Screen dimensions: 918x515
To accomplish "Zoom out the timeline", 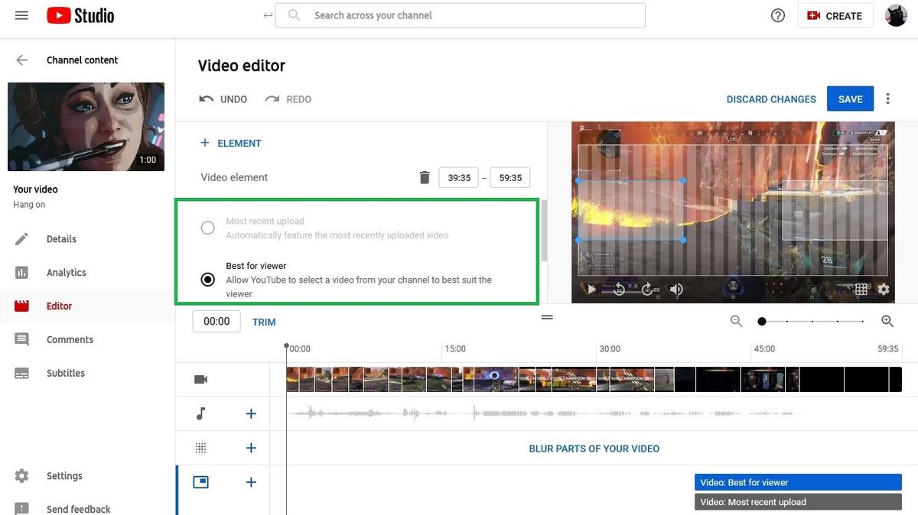I will tap(736, 322).
